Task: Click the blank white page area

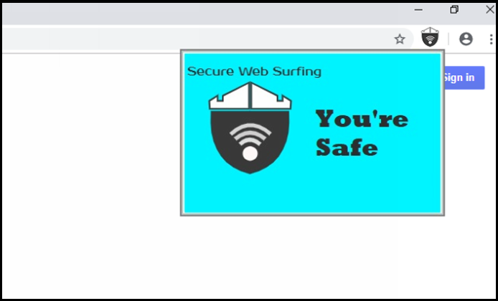Action: coord(90,174)
